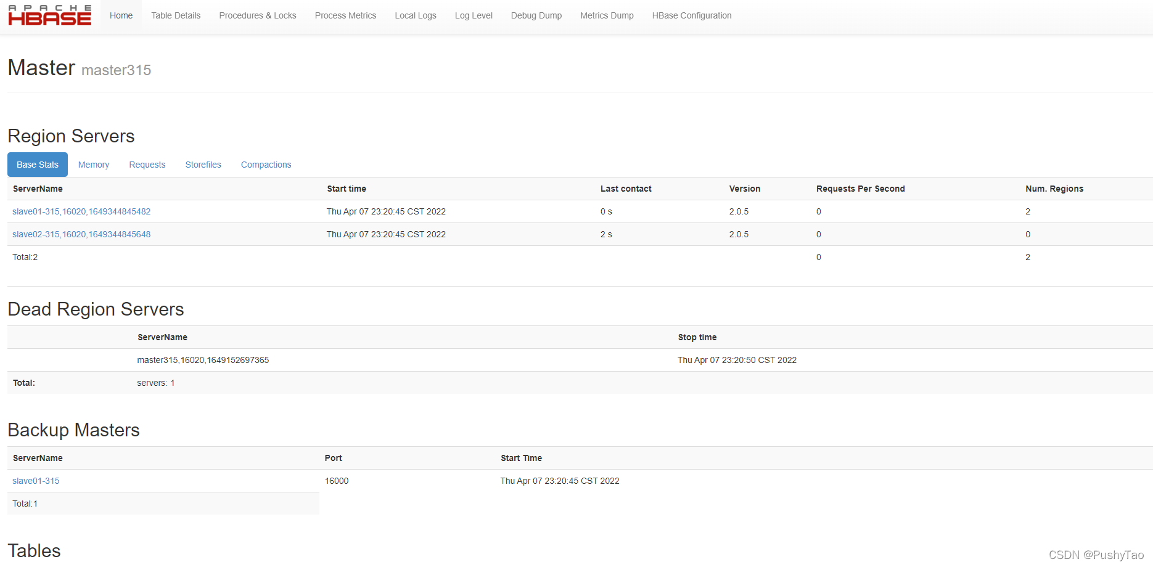The height and width of the screenshot is (567, 1153).
Task: Click the Num. Regions column header
Action: coord(1054,189)
